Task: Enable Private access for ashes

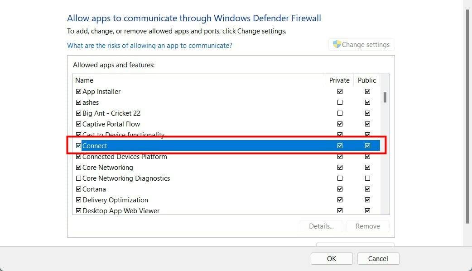Action: 340,102
